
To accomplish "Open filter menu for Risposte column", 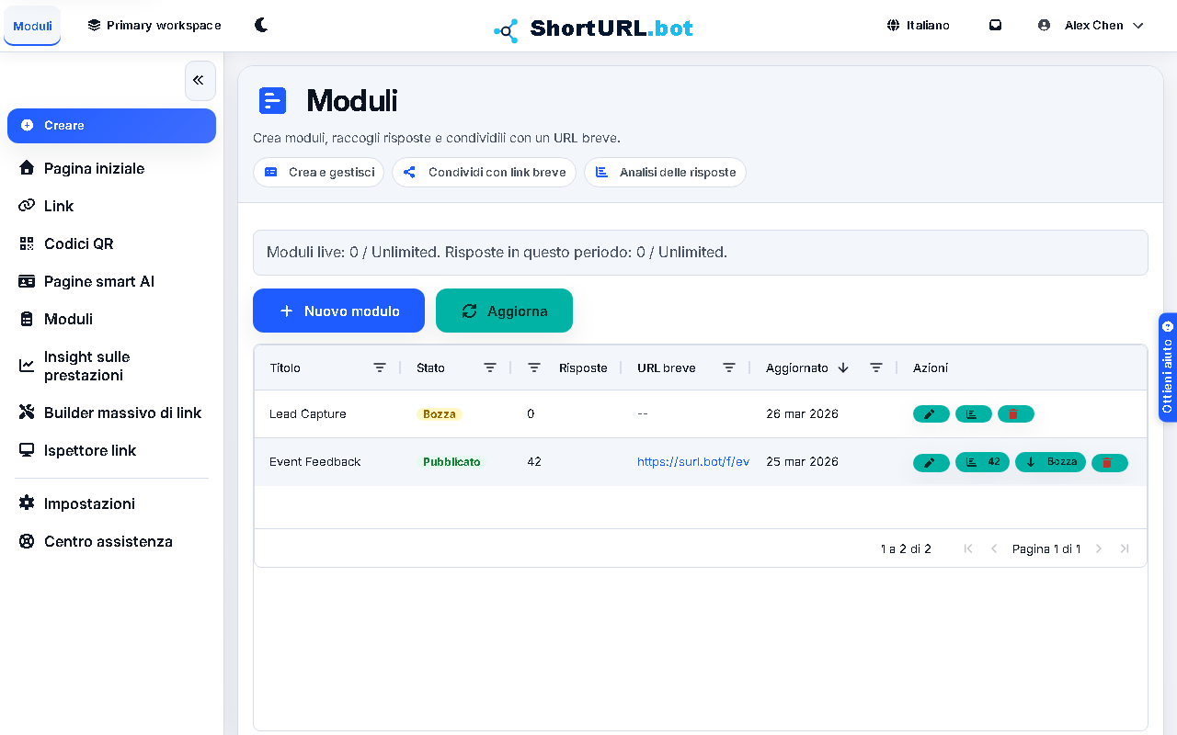I will (534, 367).
